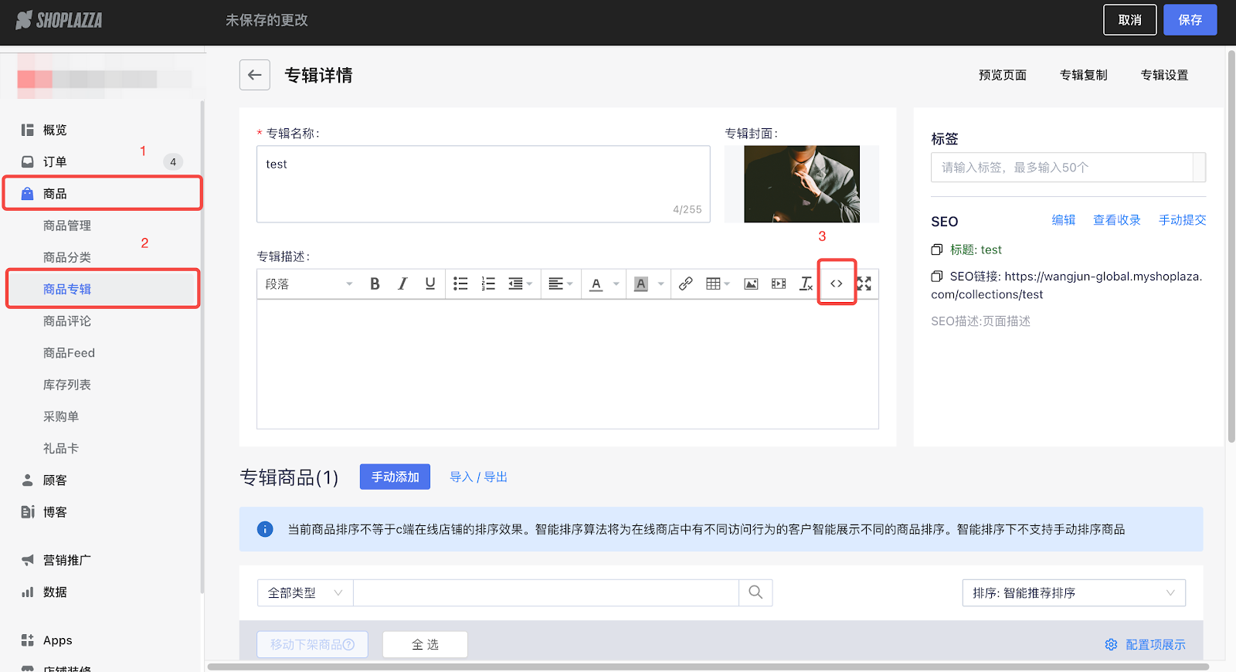
Task: Clear text formatting in the editor
Action: pyautogui.click(x=806, y=283)
